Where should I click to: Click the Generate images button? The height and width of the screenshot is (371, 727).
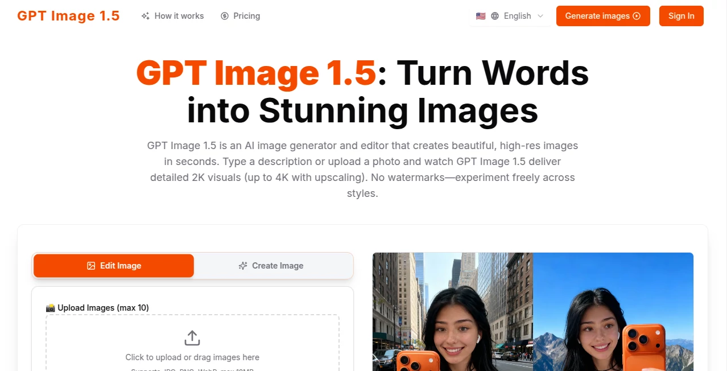603,16
